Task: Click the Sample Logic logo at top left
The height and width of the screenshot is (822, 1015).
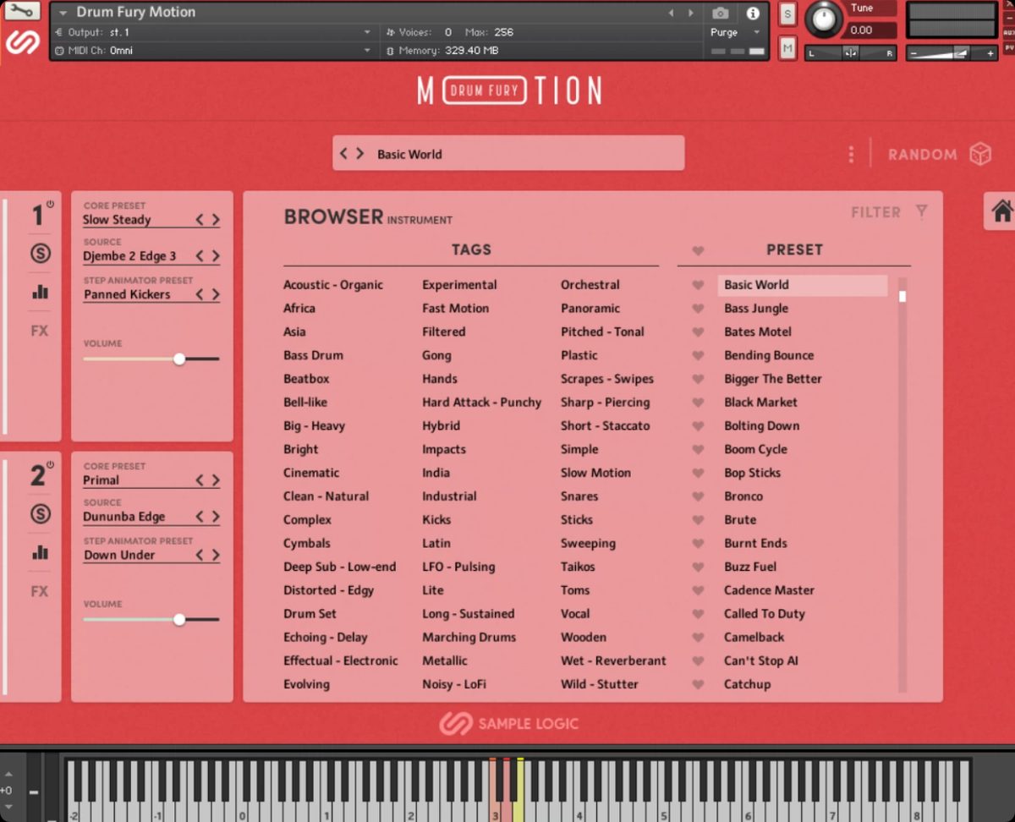Action: [x=23, y=41]
